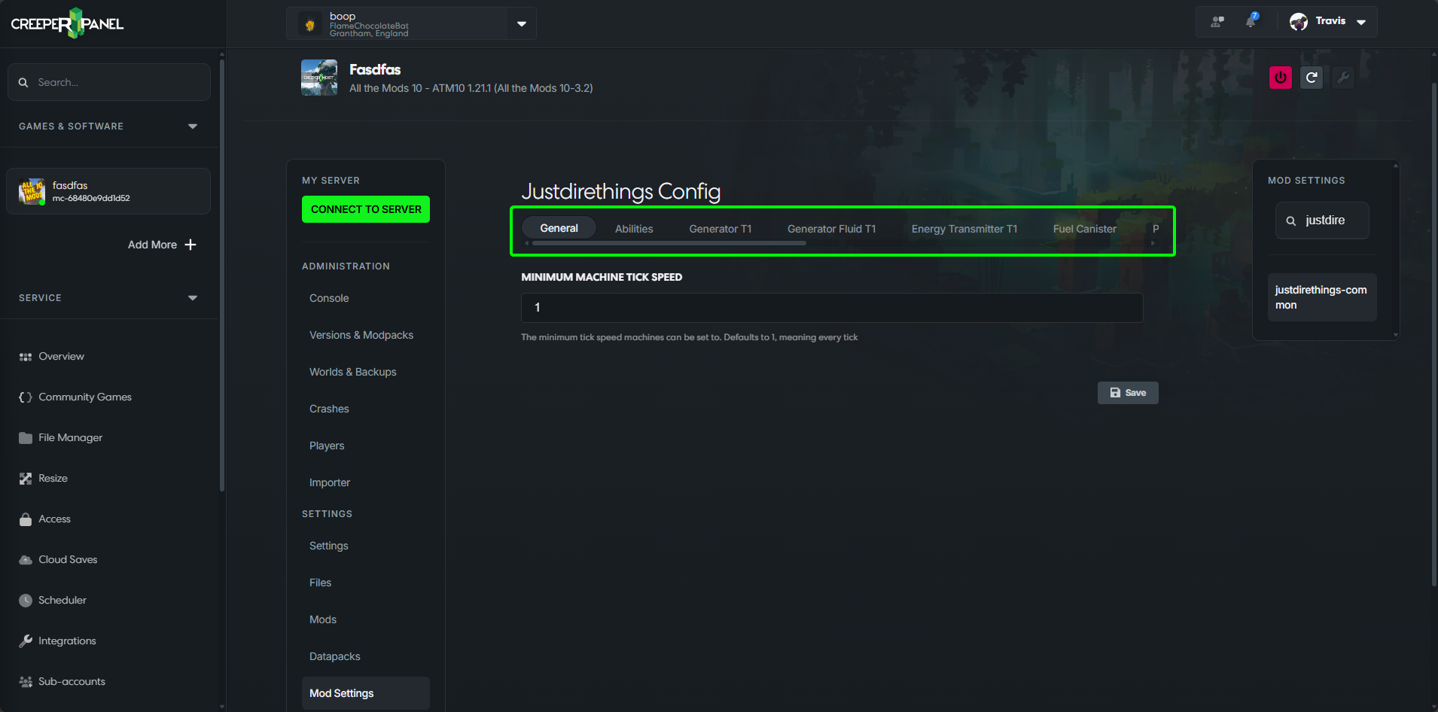This screenshot has height=712, width=1438.
Task: Click the tab strip right scroll arrow
Action: pos(1153,243)
